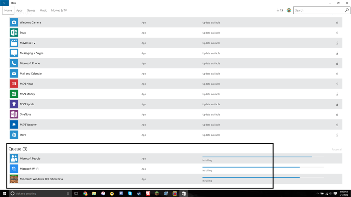Click the search magnifier icon

coord(347,10)
